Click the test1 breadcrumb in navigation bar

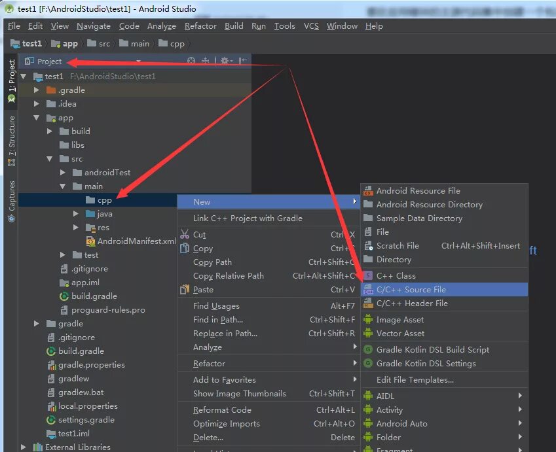pos(27,44)
